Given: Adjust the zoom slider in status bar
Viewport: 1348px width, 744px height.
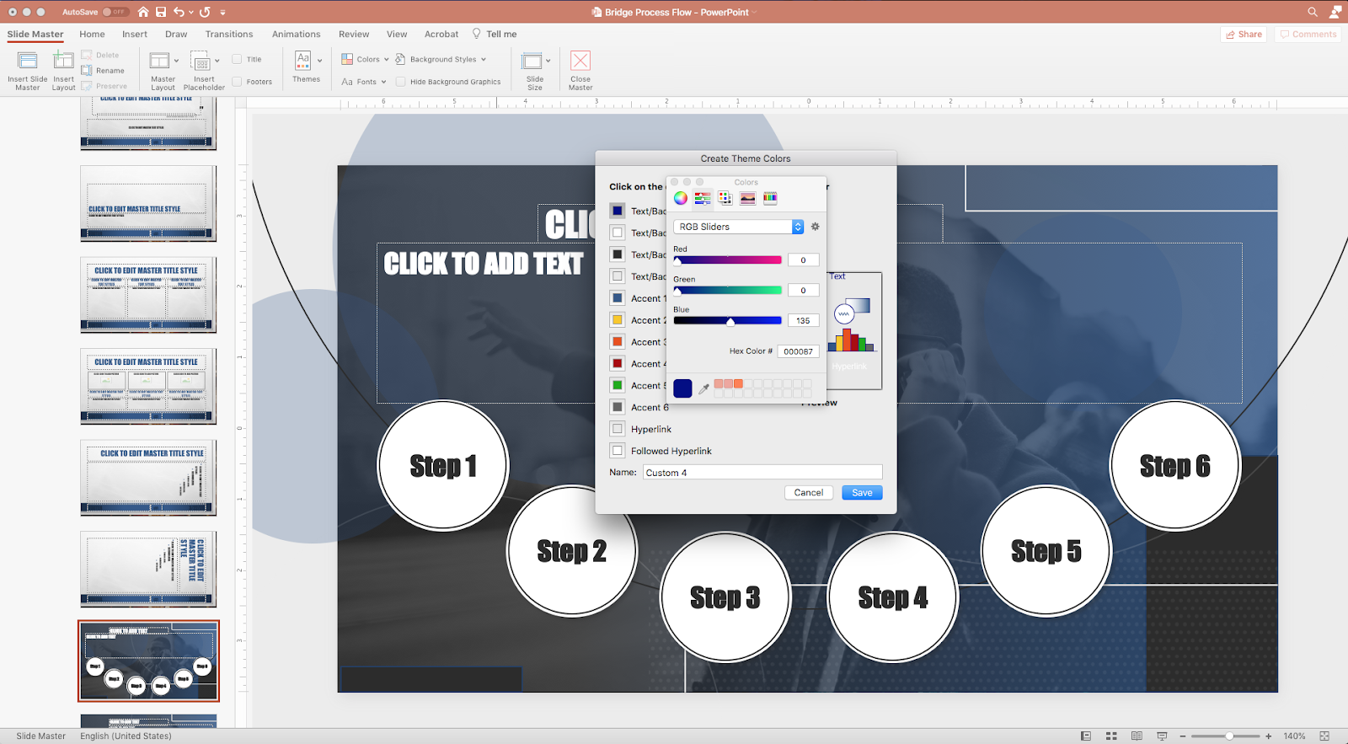Looking at the screenshot, I should tap(1229, 736).
